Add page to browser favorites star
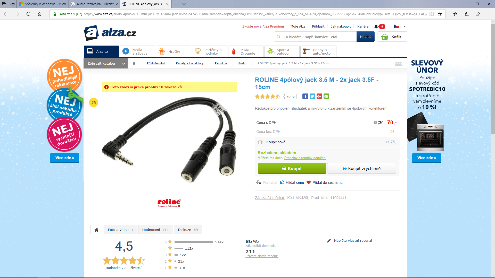 (x=440, y=14)
